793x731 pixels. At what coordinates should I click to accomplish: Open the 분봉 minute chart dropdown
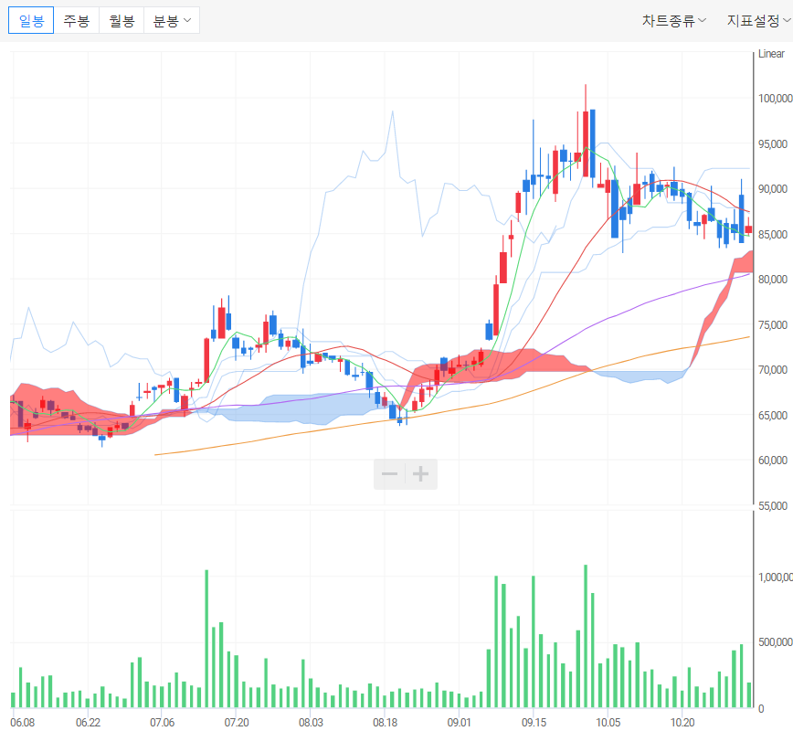point(172,21)
